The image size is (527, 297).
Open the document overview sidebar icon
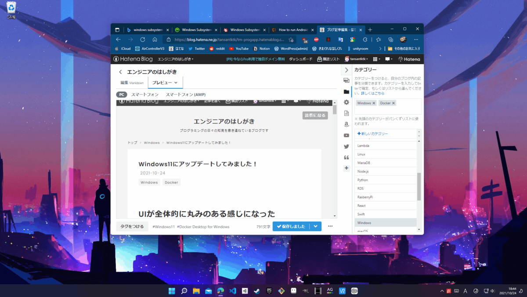[x=347, y=113]
